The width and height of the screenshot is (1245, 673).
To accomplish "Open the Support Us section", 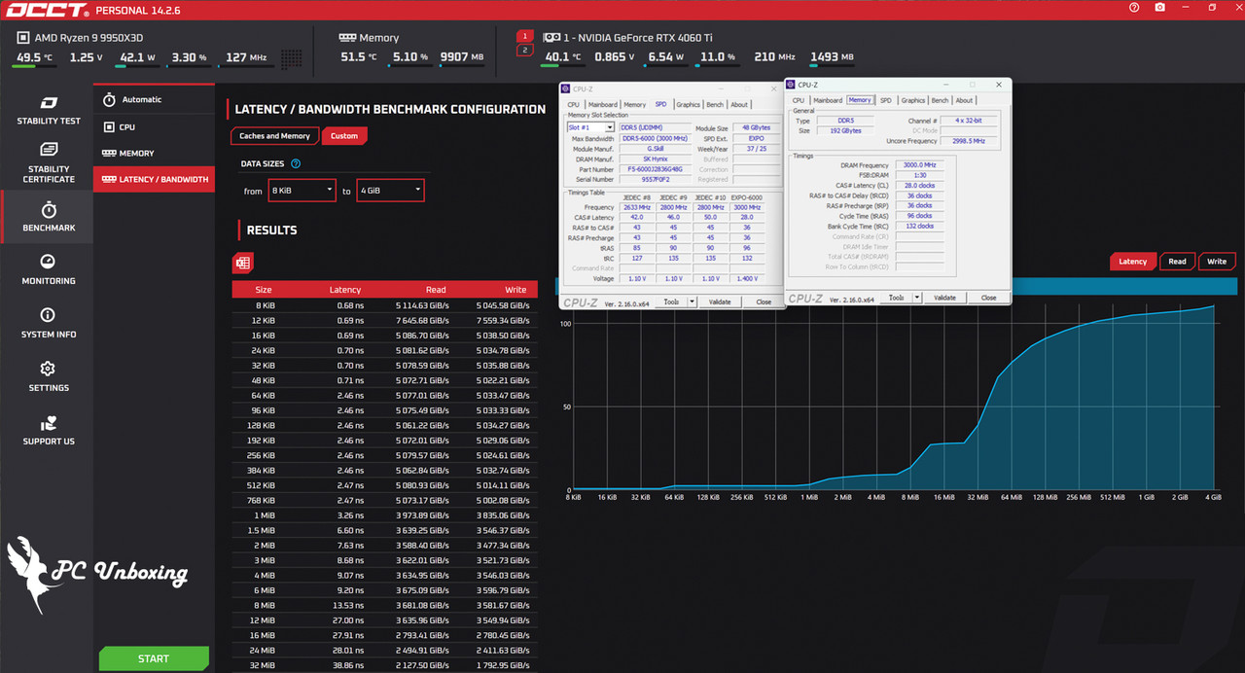I will tap(49, 431).
